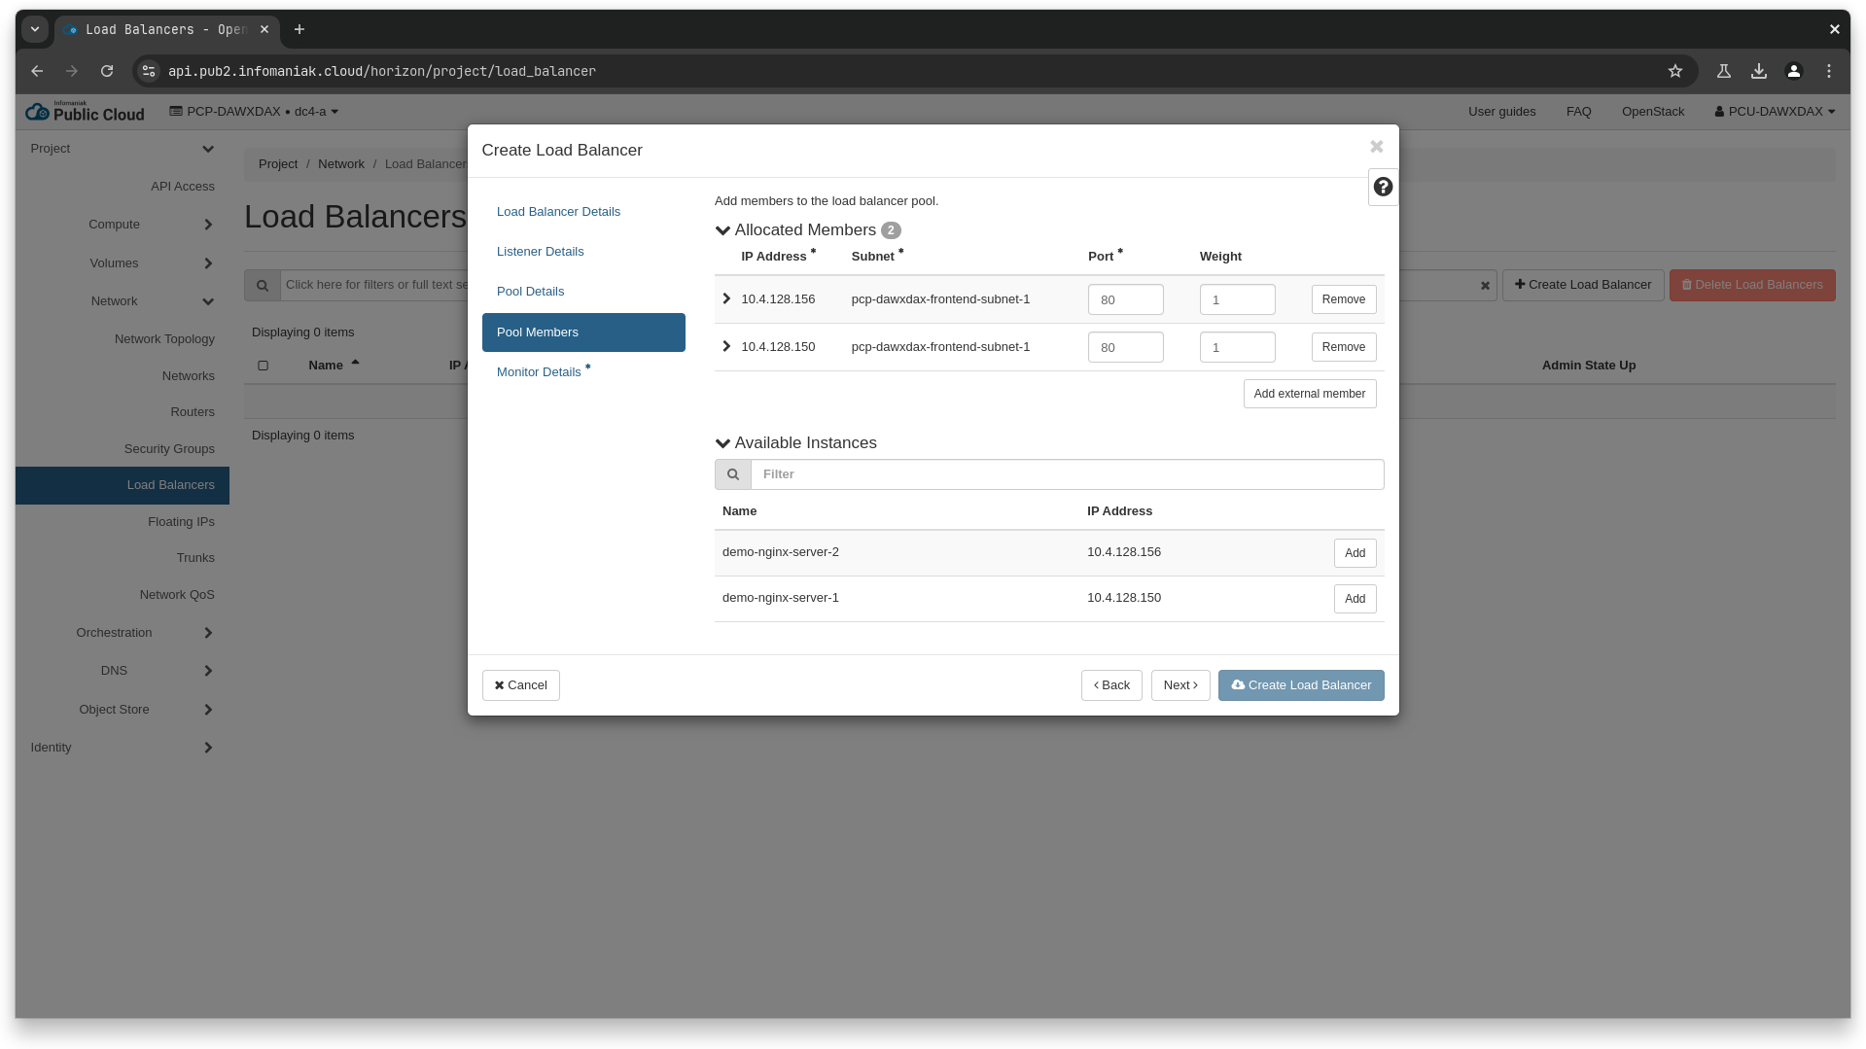
Task: Toggle the select-all checkbox in table header
Action: pyautogui.click(x=263, y=366)
